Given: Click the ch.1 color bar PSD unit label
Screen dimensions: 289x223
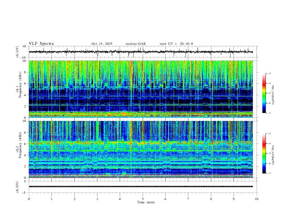Looking at the screenshot, I should click(273, 95).
